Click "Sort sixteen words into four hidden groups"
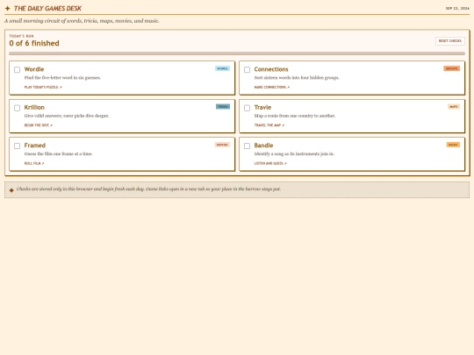The height and width of the screenshot is (355, 474). pos(297,78)
